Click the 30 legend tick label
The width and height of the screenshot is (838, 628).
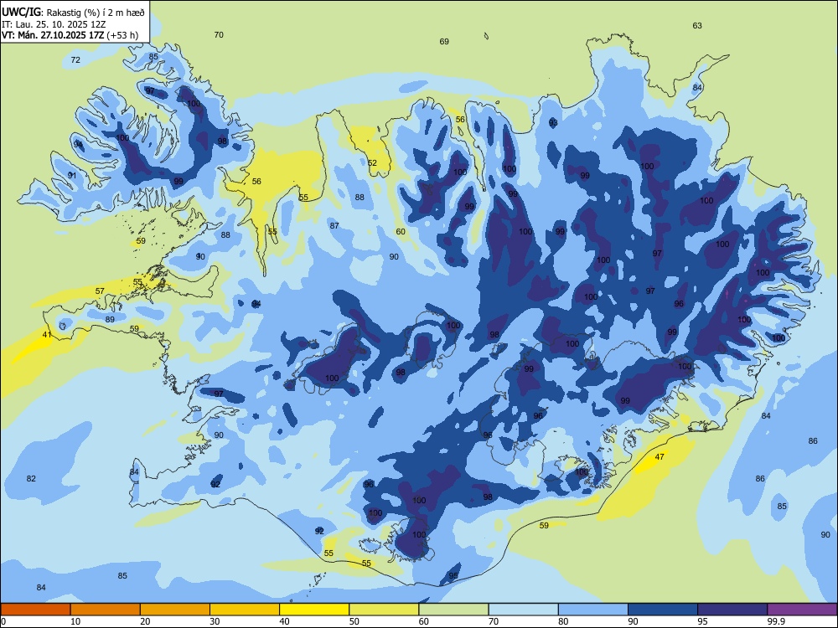click(x=215, y=621)
